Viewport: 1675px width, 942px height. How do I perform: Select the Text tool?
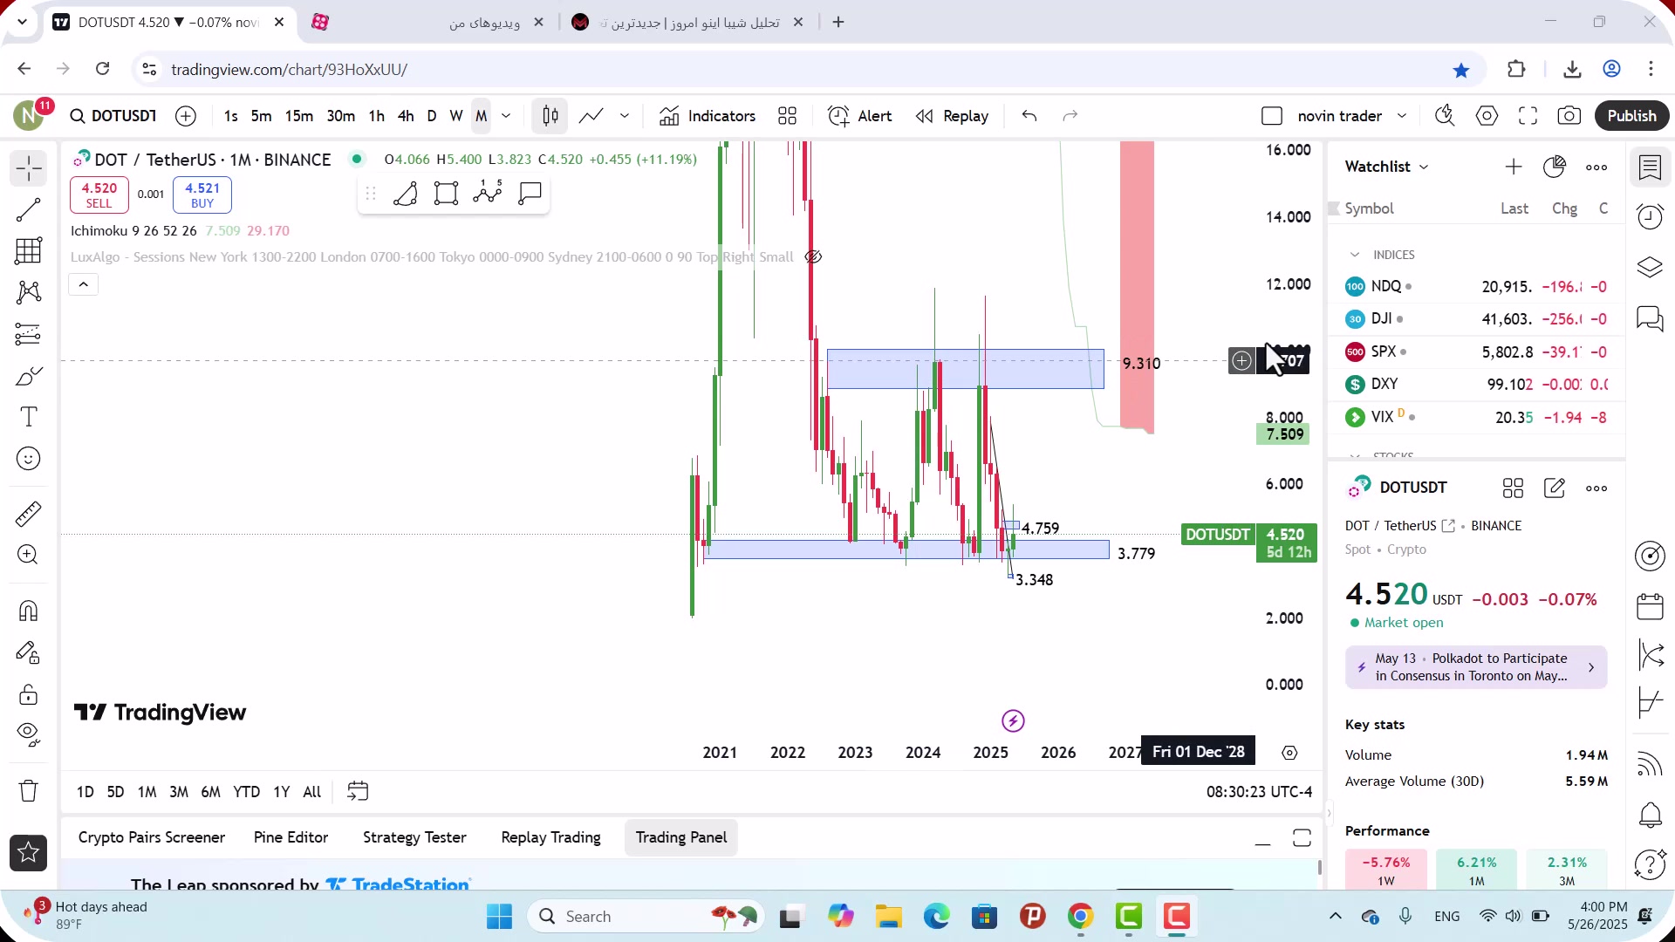(x=28, y=417)
